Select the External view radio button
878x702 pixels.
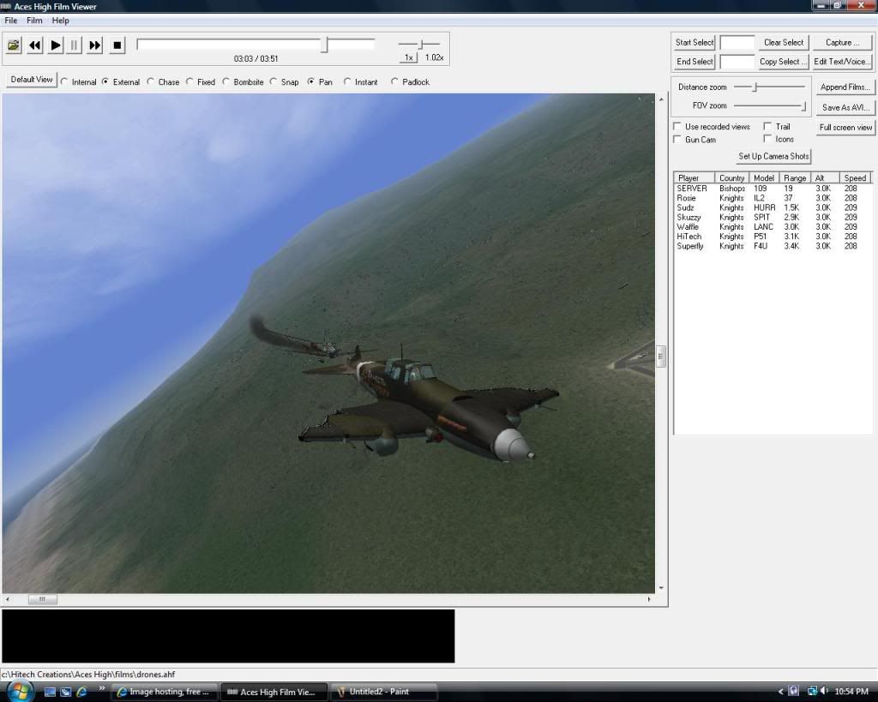[x=105, y=81]
